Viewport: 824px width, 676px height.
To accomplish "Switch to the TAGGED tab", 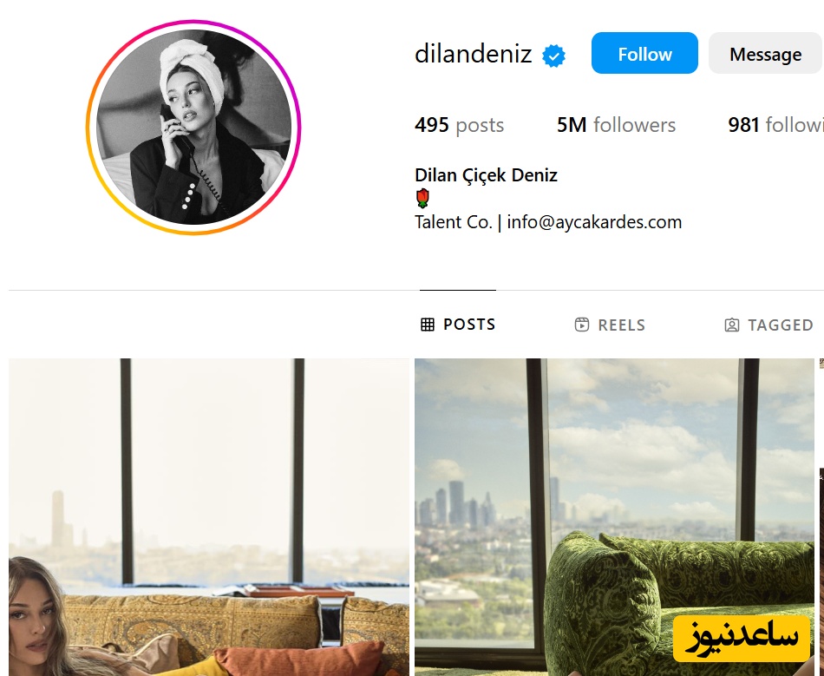I will [x=768, y=325].
